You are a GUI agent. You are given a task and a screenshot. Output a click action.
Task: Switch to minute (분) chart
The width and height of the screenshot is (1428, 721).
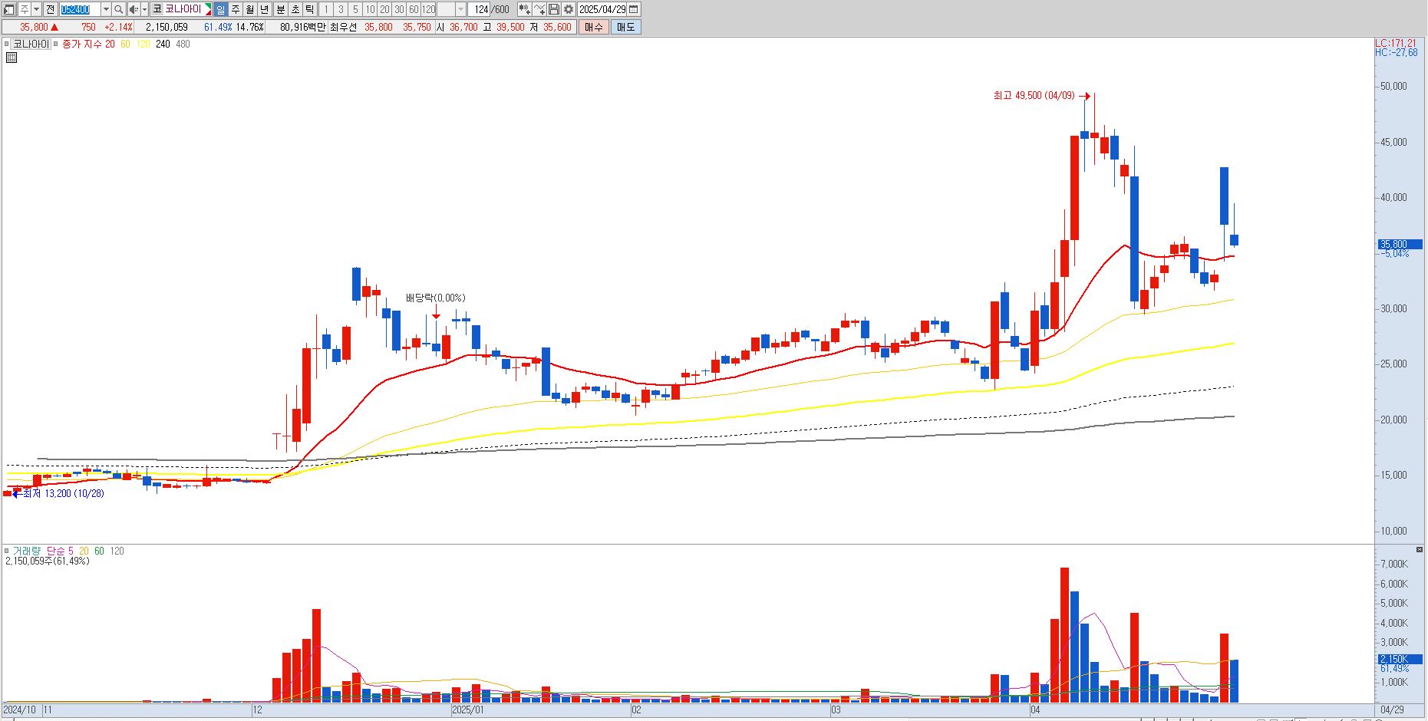tap(281, 9)
